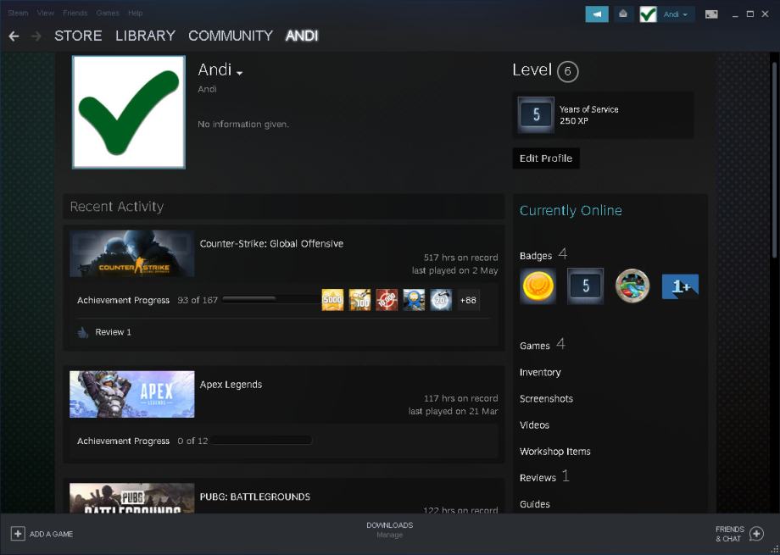Open the Steam menu

point(17,13)
